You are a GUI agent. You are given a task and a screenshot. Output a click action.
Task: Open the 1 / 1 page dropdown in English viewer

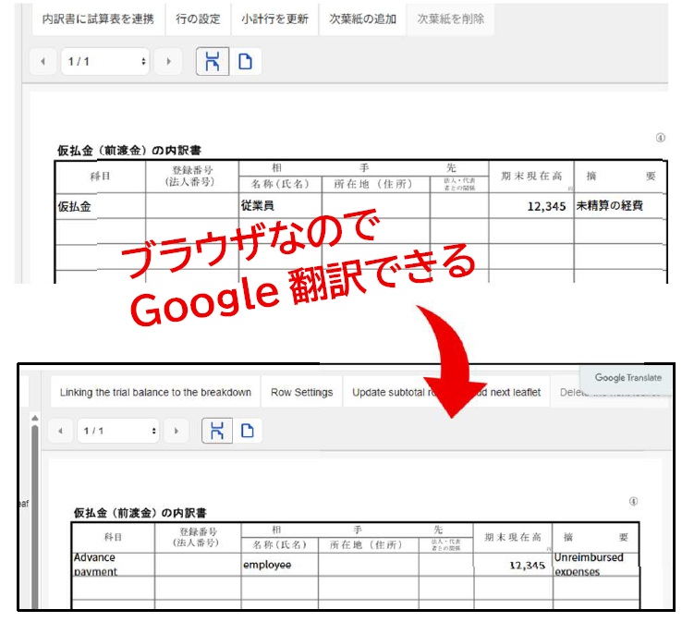pos(117,431)
